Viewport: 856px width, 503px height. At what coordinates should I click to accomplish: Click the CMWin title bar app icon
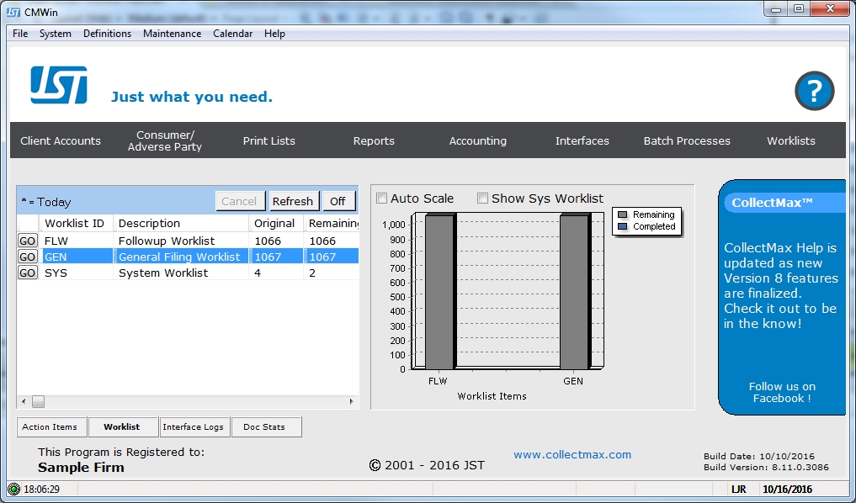tap(13, 12)
